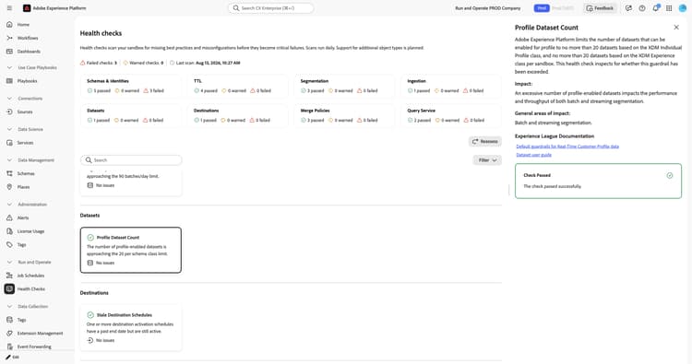Go to Workflows in the sidebar

coord(28,38)
